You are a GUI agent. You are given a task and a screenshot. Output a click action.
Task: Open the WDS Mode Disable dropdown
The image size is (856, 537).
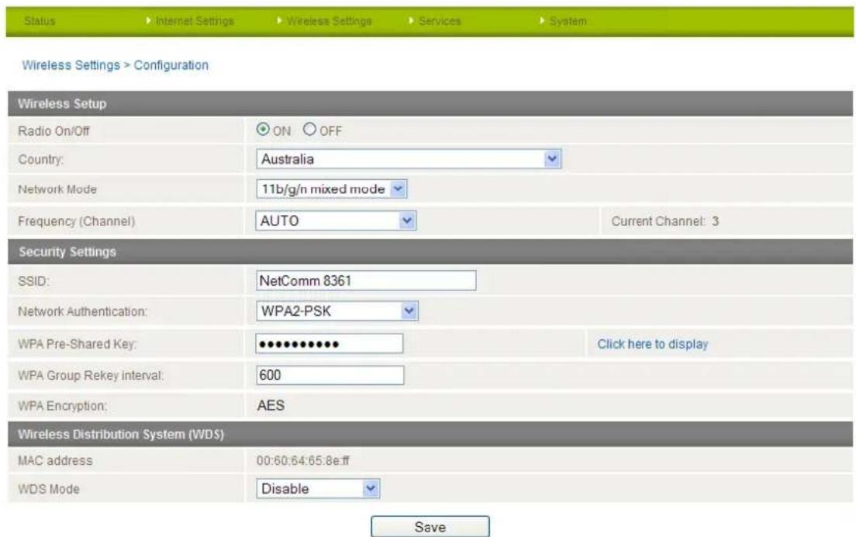pos(318,488)
